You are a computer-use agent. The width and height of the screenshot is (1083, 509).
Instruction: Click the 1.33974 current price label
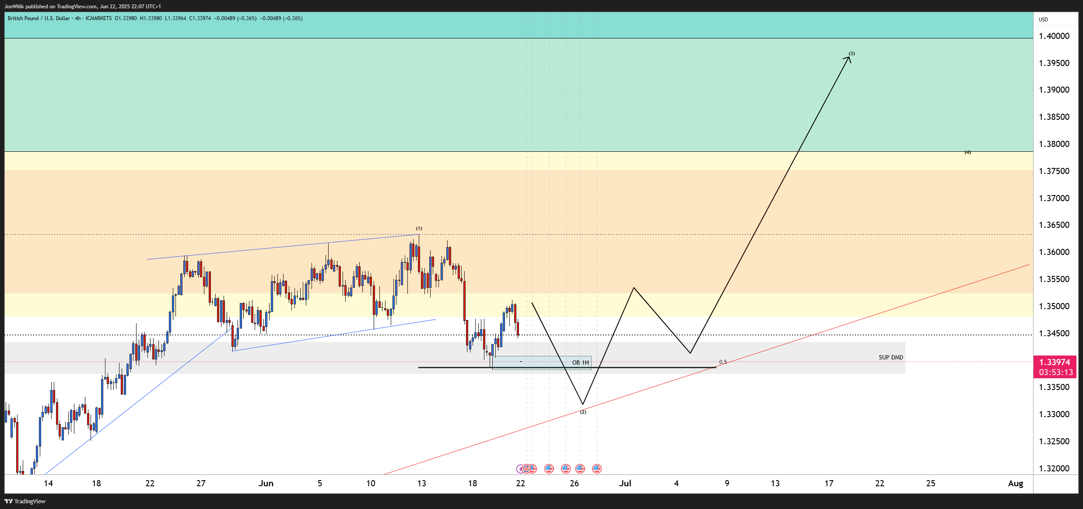pyautogui.click(x=1055, y=362)
